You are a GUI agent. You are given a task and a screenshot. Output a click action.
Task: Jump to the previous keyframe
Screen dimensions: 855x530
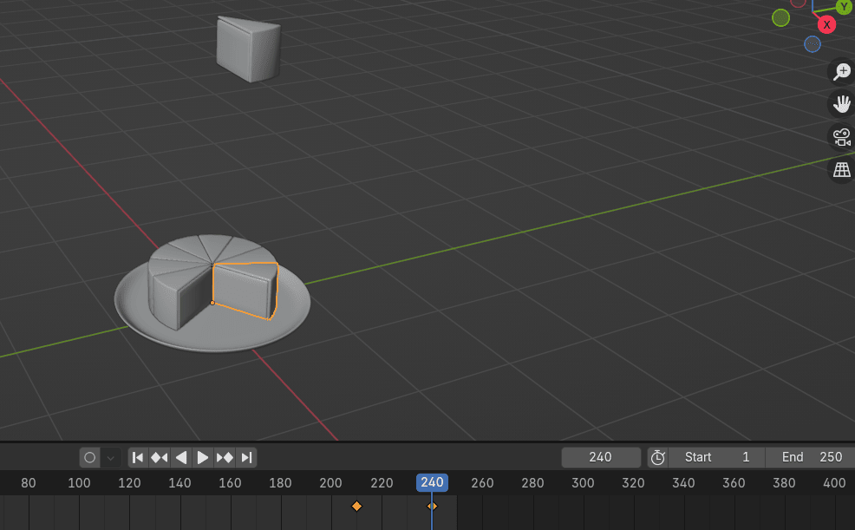[x=159, y=457]
